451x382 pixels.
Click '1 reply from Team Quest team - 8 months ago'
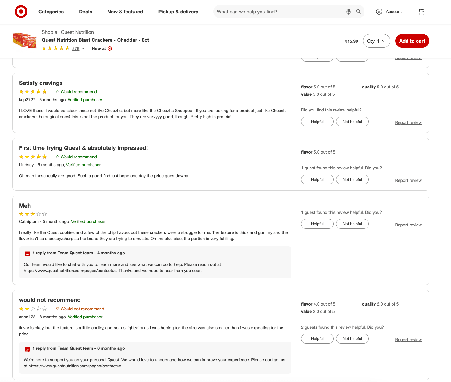pyautogui.click(x=79, y=348)
